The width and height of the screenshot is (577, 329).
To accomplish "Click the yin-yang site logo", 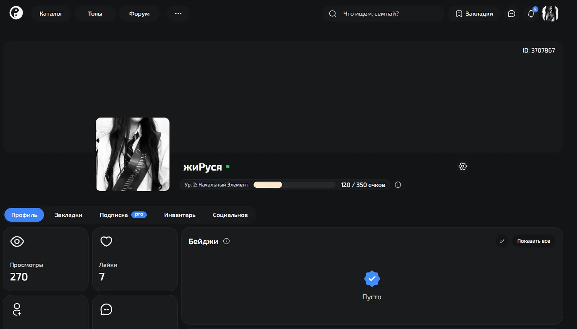I will pos(16,13).
